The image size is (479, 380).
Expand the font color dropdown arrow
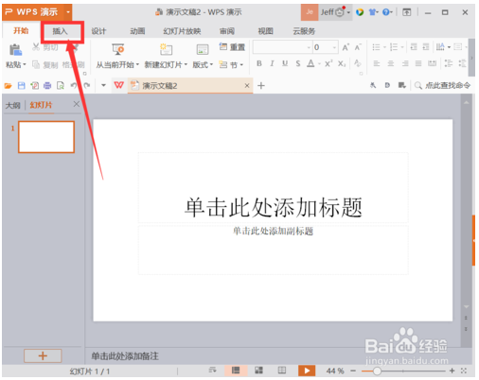tap(319, 64)
